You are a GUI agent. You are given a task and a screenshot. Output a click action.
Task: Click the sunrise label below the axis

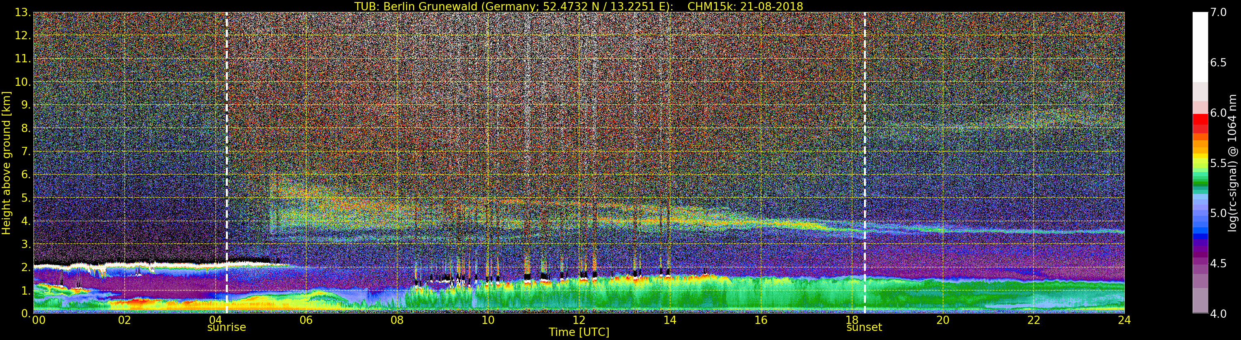tap(227, 328)
